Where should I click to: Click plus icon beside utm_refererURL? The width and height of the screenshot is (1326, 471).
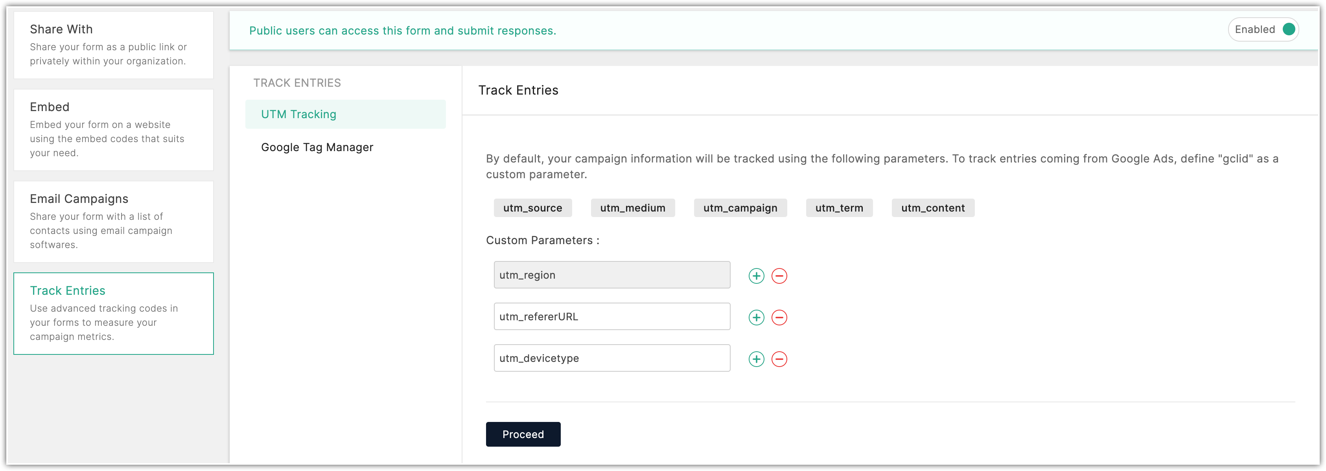(x=756, y=318)
